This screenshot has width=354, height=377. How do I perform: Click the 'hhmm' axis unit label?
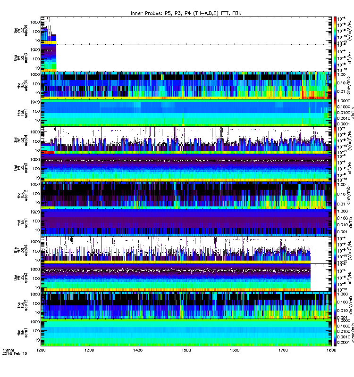point(8,350)
